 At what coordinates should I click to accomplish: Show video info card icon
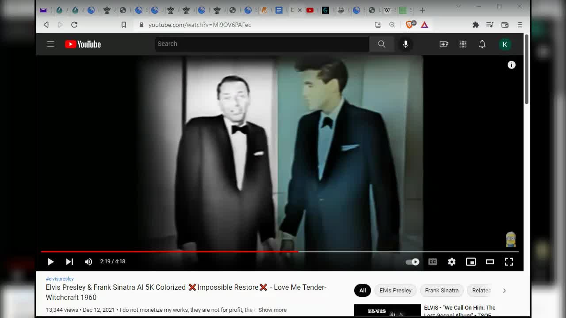click(512, 65)
